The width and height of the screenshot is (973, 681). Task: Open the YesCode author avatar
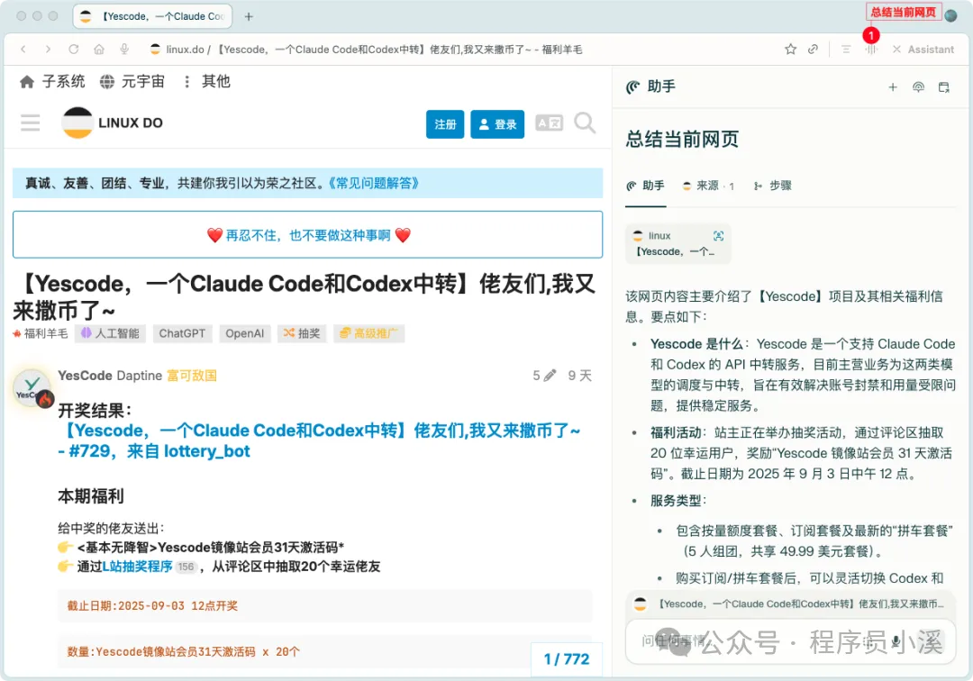(x=33, y=389)
